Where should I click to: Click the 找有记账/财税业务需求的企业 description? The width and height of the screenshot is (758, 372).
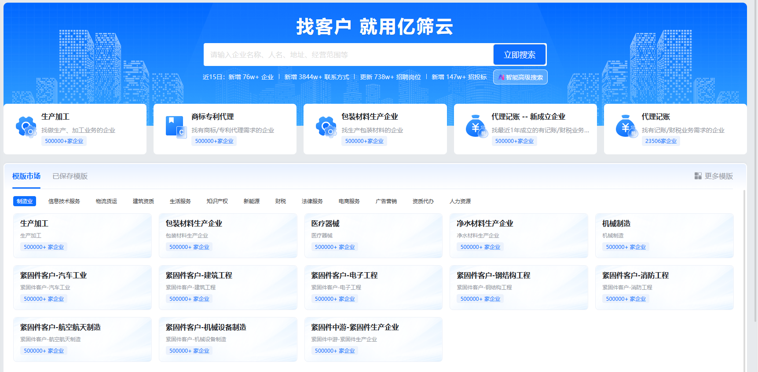tap(683, 130)
